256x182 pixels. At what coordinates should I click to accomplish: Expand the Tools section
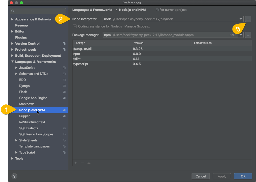pos(12,158)
